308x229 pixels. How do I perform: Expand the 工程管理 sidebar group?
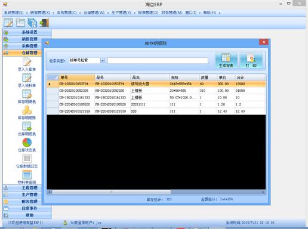coord(22,188)
